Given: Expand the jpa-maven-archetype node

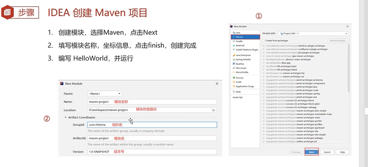Looking at the screenshot, I should click(x=264, y=56).
